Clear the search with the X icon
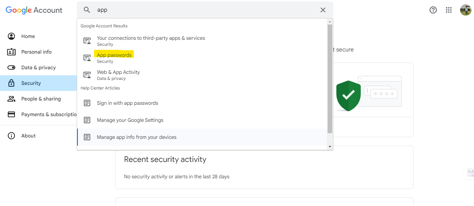 (323, 10)
